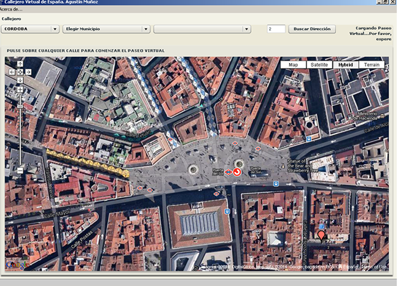
Task: Click the Google logo on the map
Action: pos(18,265)
